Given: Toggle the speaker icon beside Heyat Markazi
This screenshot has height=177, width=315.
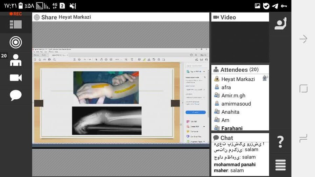Looking at the screenshot, I should pos(265,78).
